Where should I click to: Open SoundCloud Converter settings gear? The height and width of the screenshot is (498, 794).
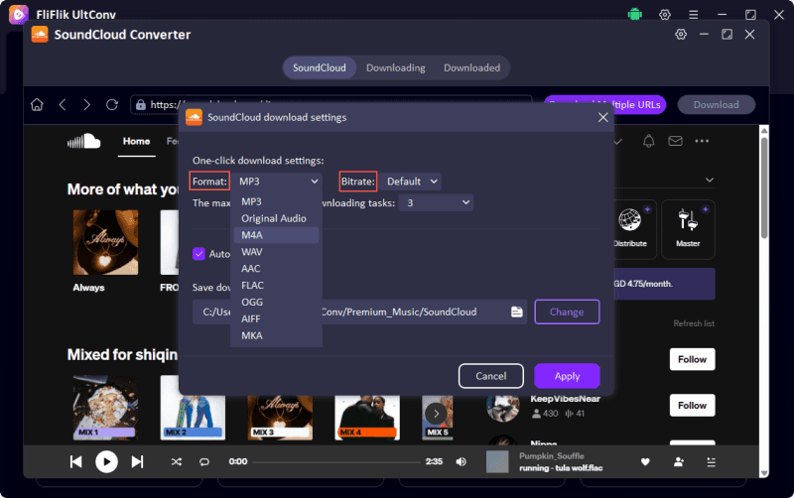pos(681,35)
